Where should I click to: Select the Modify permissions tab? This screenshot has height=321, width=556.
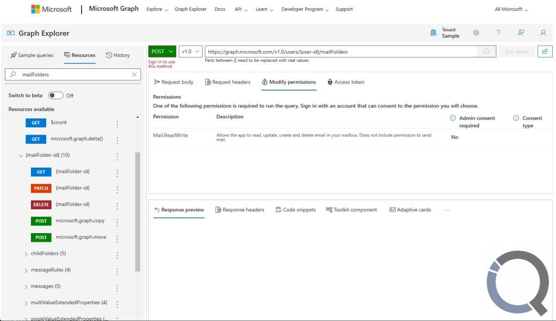[x=289, y=82]
